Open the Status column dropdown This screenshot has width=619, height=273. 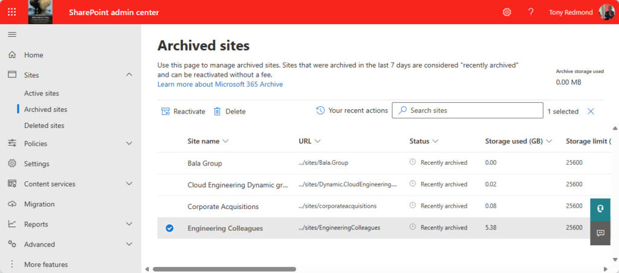point(435,141)
